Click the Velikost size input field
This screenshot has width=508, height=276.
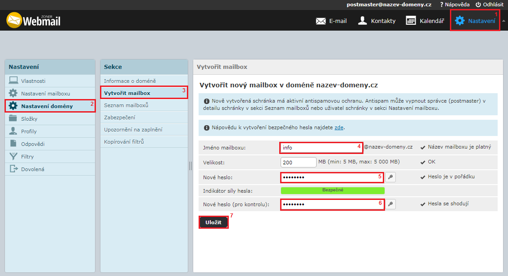(298, 162)
